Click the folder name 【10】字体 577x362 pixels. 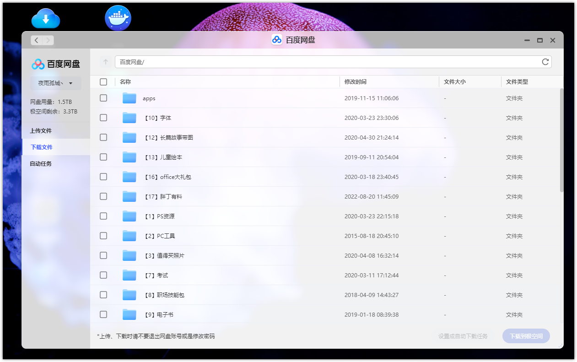(x=157, y=118)
